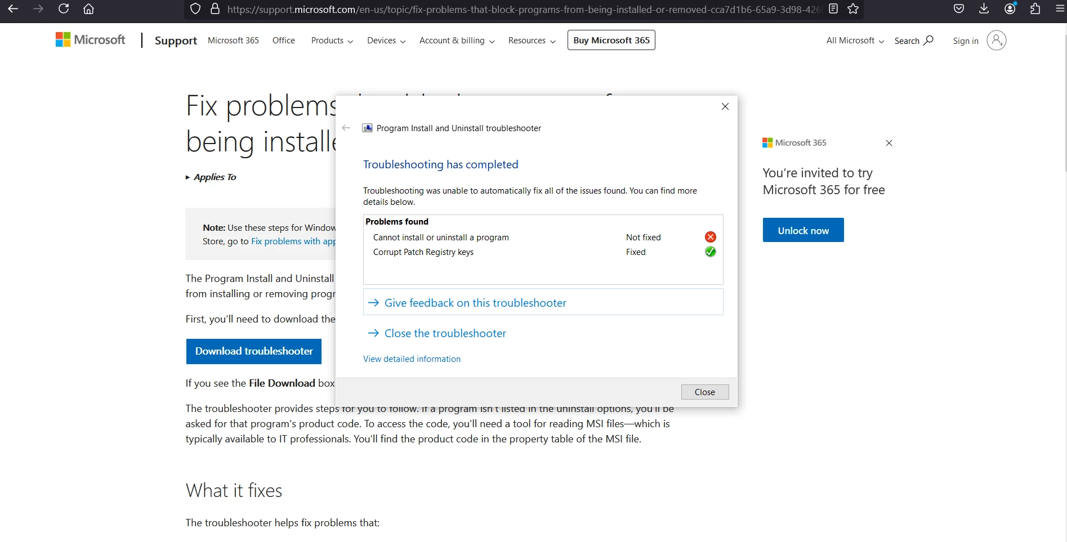
Task: Close the troubleshooter dialog with X
Action: tap(725, 106)
